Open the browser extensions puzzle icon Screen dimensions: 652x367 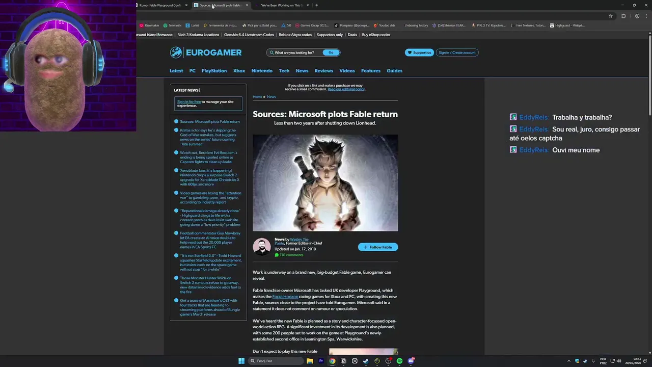point(623,16)
